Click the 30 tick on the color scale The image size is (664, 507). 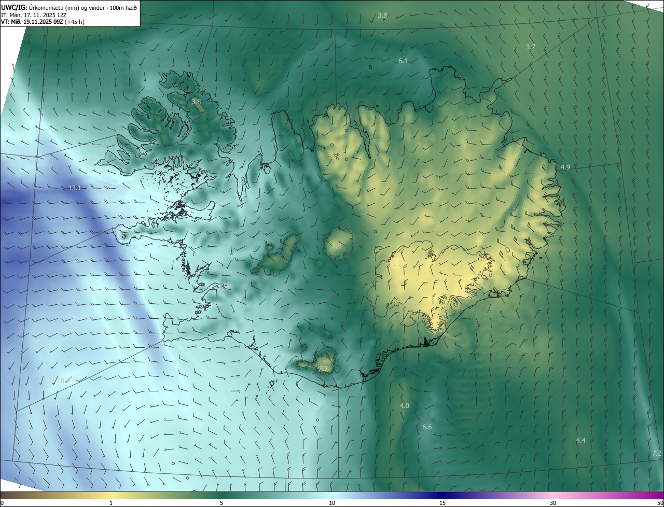point(553,503)
